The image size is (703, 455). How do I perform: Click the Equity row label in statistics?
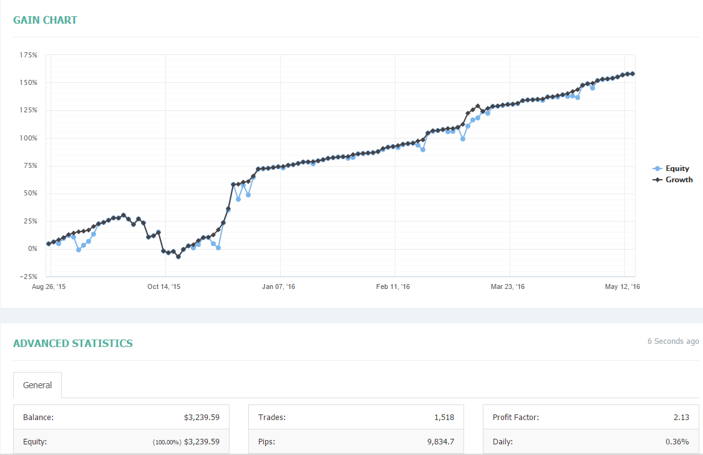pyautogui.click(x=35, y=441)
